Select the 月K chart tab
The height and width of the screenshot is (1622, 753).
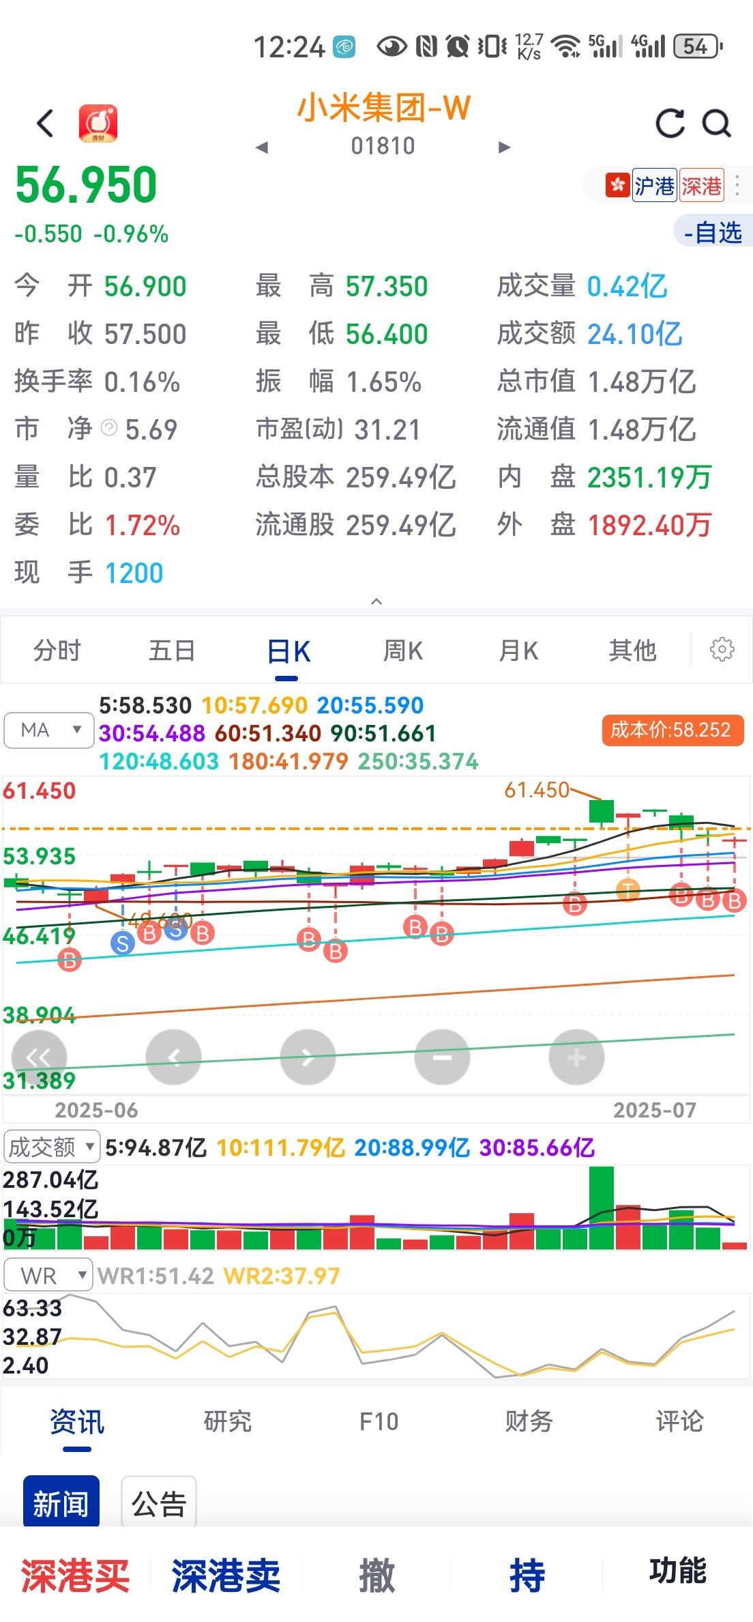coord(518,651)
